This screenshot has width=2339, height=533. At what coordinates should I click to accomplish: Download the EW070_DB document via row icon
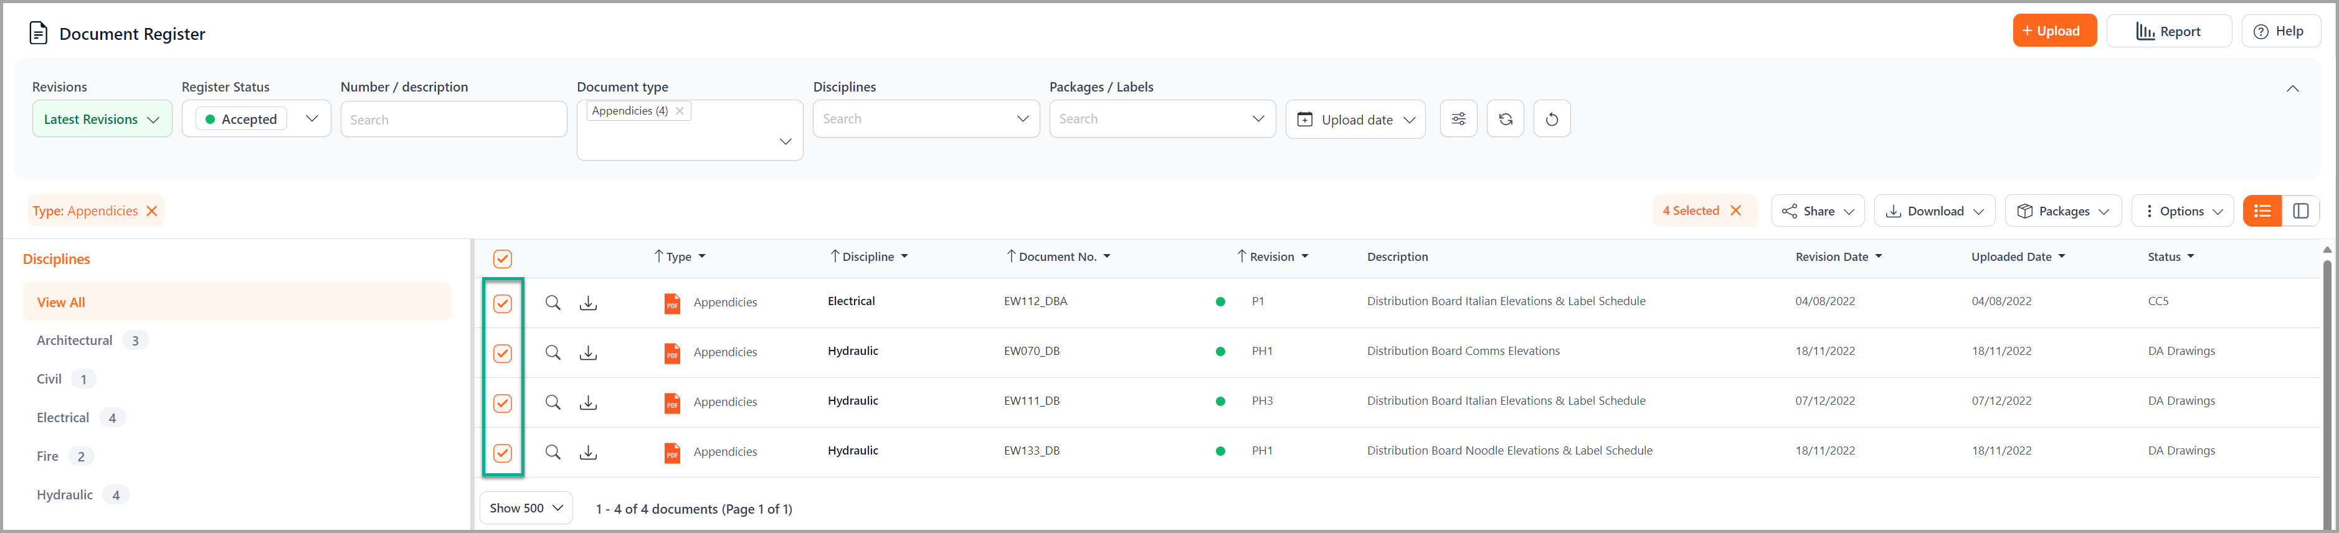tap(589, 352)
